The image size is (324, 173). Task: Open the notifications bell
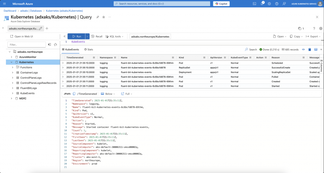262,4
